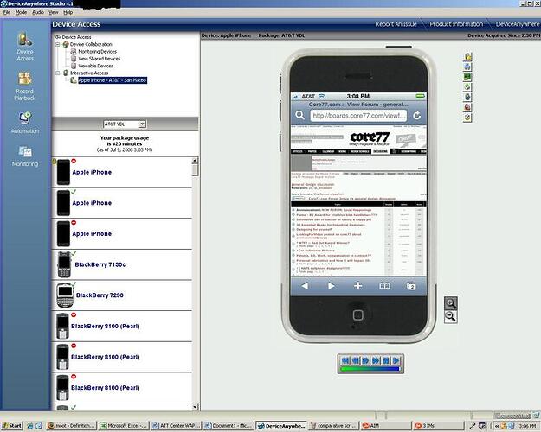The image size is (541, 432).
Task: Select Monitoring Devices in the tree
Action: pyautogui.click(x=97, y=51)
